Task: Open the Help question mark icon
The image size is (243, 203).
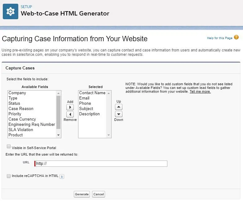Action: pos(236,37)
